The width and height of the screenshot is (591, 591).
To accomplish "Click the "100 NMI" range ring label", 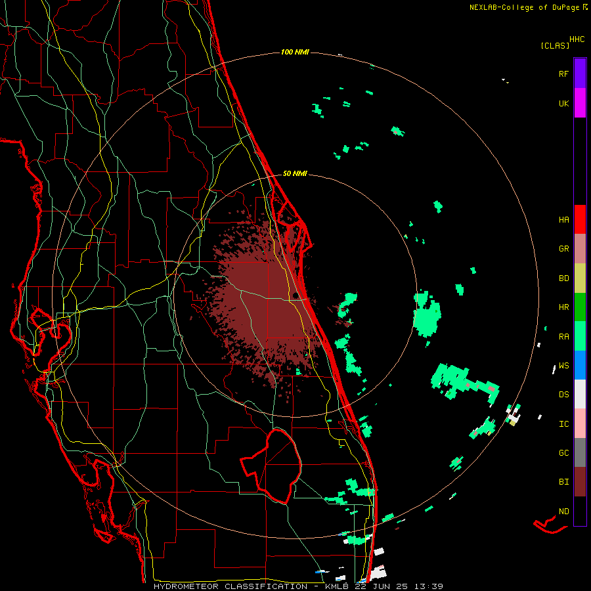I will tap(295, 52).
